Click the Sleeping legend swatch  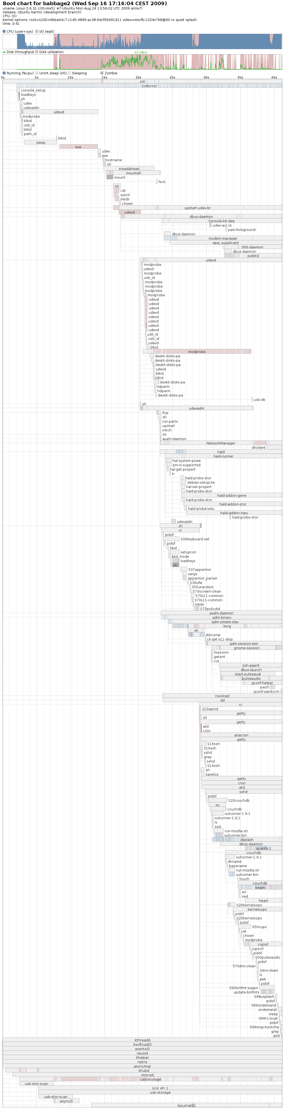point(69,73)
